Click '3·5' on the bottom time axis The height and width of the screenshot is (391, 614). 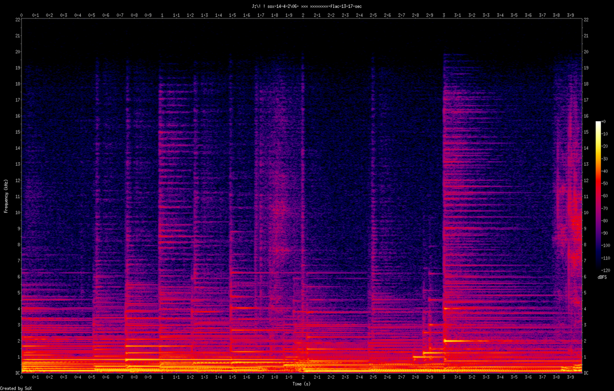tap(514, 378)
